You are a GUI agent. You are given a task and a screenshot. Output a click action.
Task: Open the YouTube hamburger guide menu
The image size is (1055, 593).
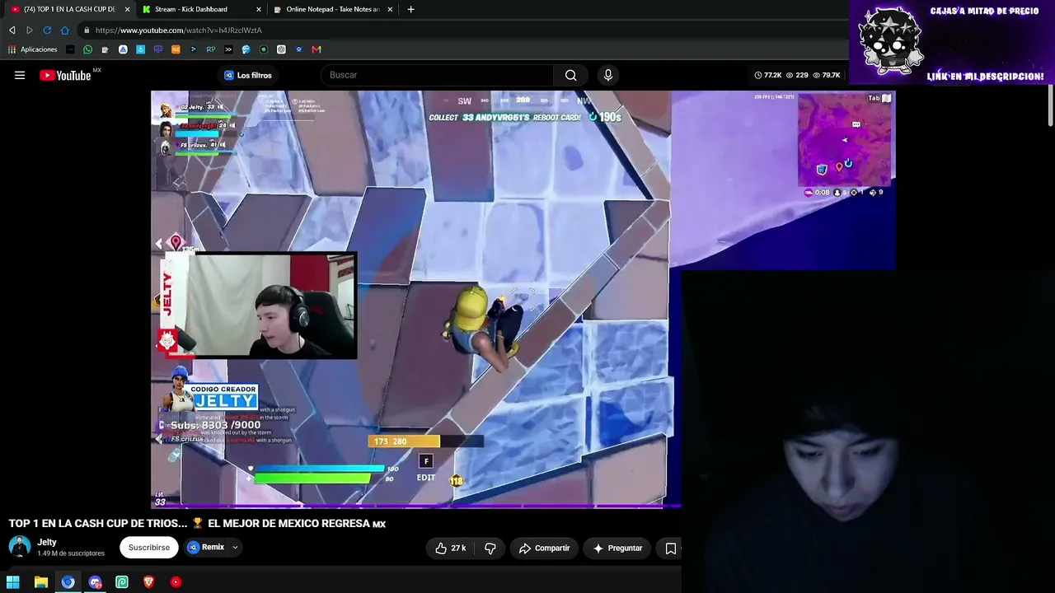pyautogui.click(x=20, y=75)
